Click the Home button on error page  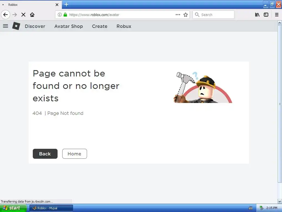74,154
